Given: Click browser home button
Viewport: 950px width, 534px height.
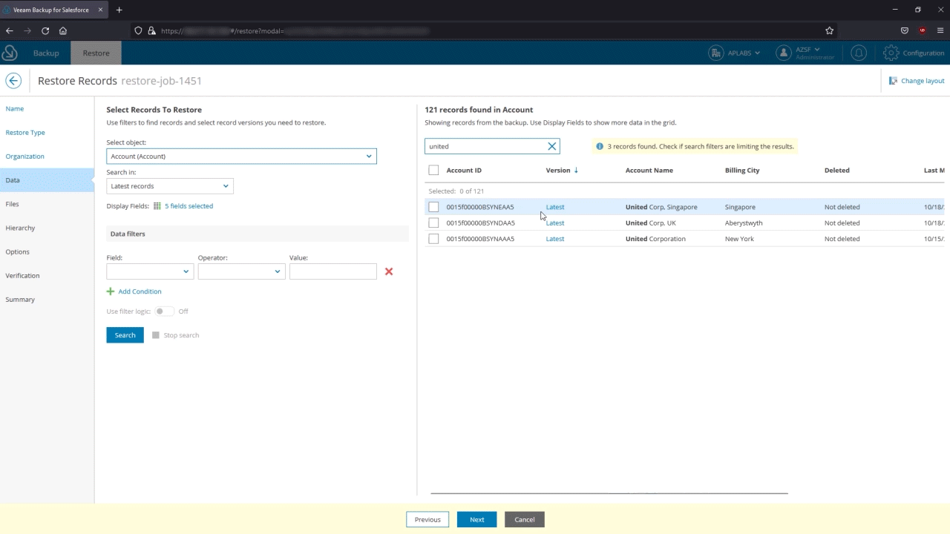Looking at the screenshot, I should tap(63, 31).
